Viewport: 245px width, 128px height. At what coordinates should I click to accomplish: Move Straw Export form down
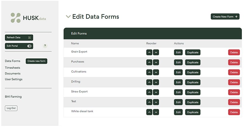click(x=156, y=92)
